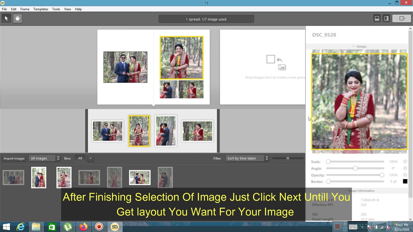Click the export button in top toolbar
This screenshot has height=232, width=413.
[402, 18]
